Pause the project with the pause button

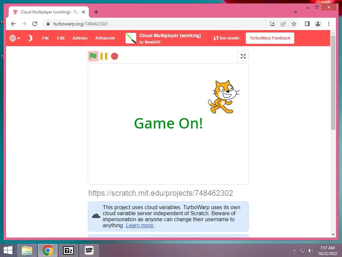coord(104,56)
